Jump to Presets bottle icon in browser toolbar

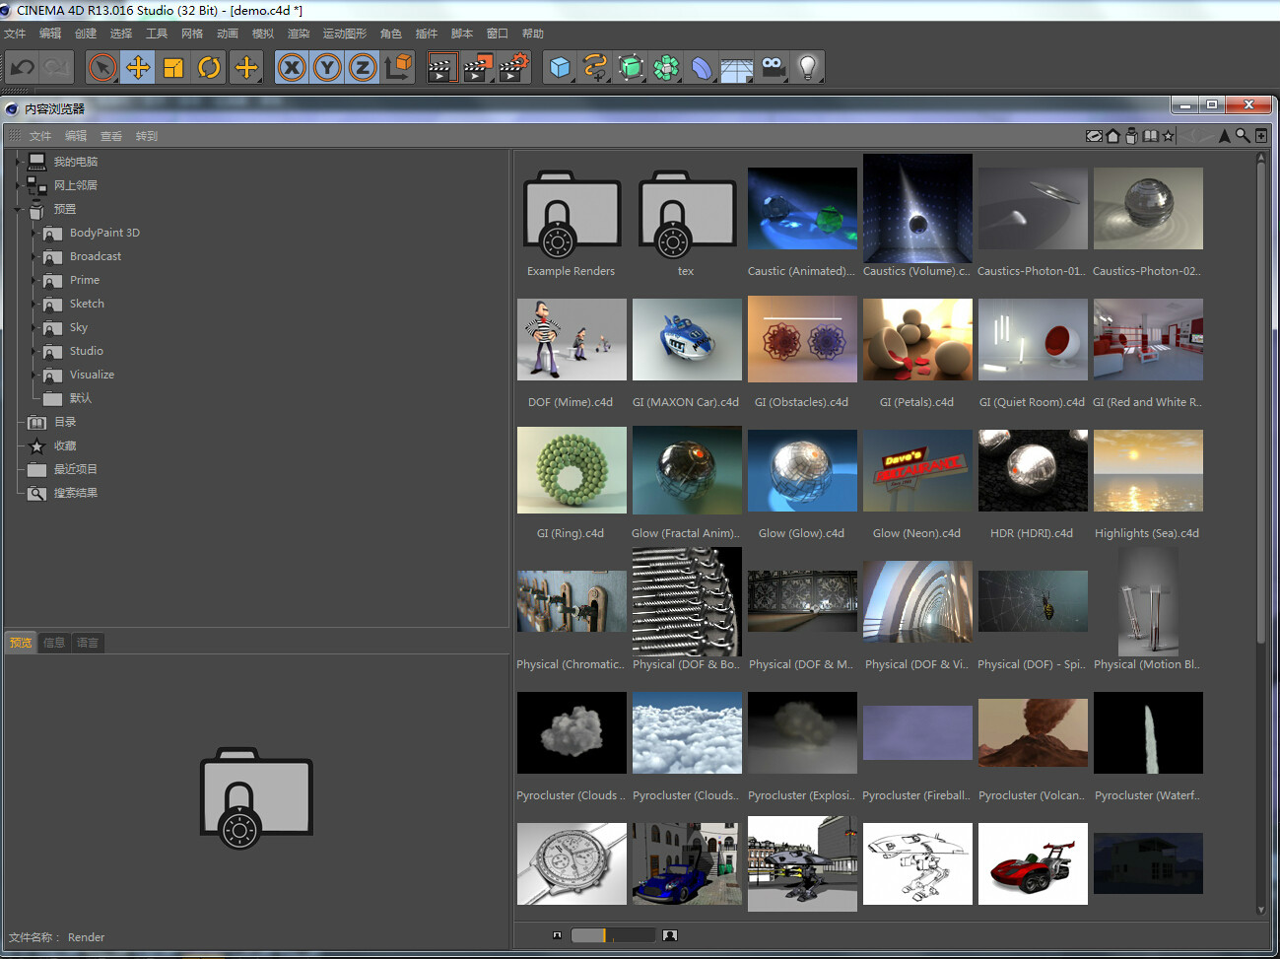click(x=1131, y=136)
